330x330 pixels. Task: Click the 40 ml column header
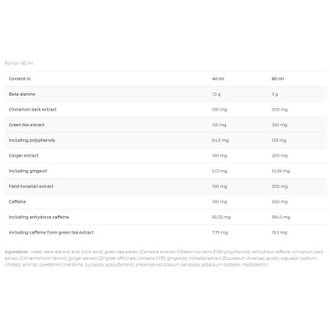click(x=218, y=78)
